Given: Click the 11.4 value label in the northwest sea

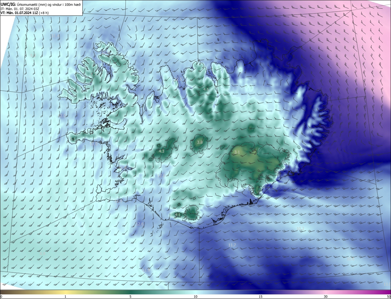Looking at the screenshot, I should [x=55, y=36].
